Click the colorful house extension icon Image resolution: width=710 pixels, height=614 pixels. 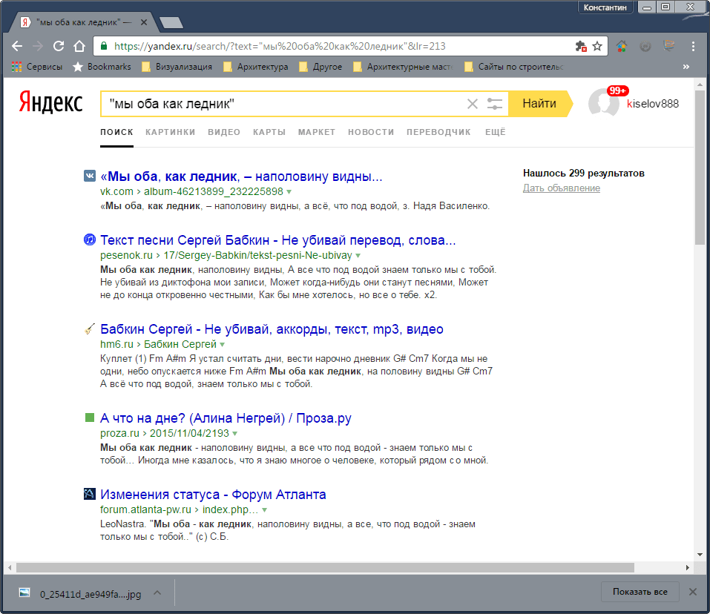(622, 46)
